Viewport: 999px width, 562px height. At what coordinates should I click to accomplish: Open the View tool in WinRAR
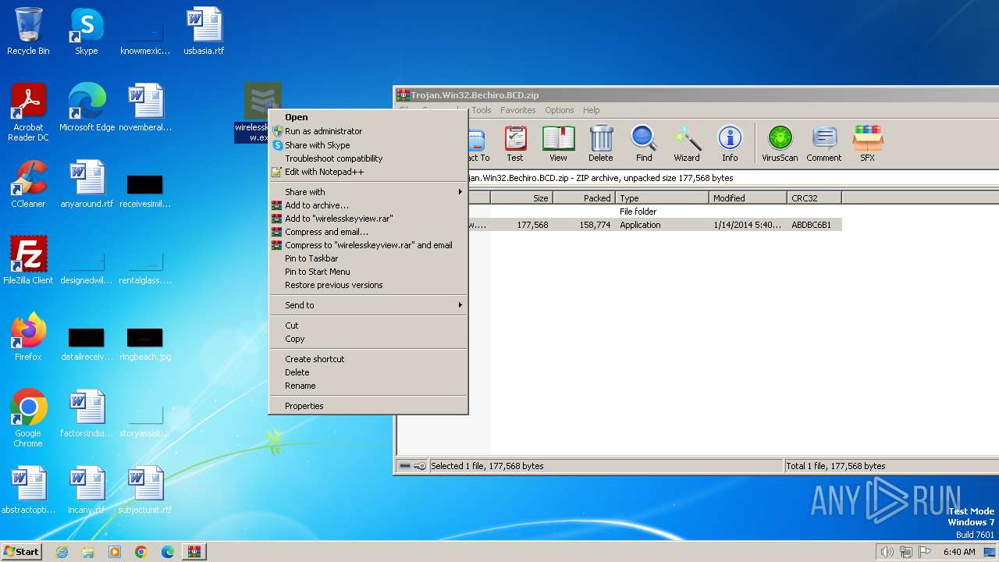click(558, 144)
